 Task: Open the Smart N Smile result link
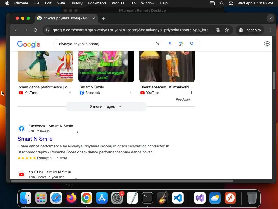click(x=35, y=139)
